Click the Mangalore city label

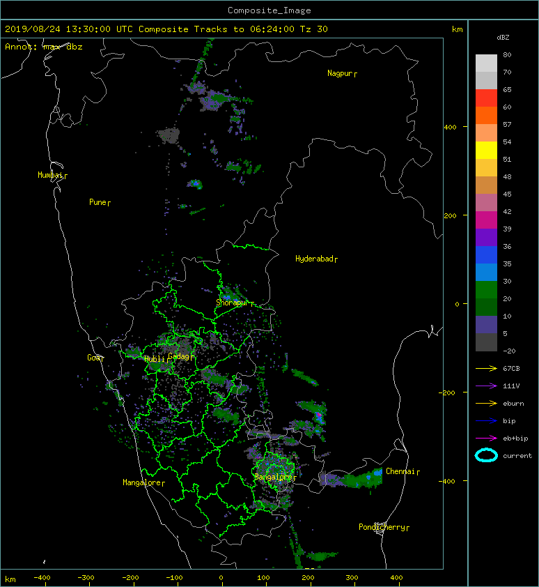142,482
